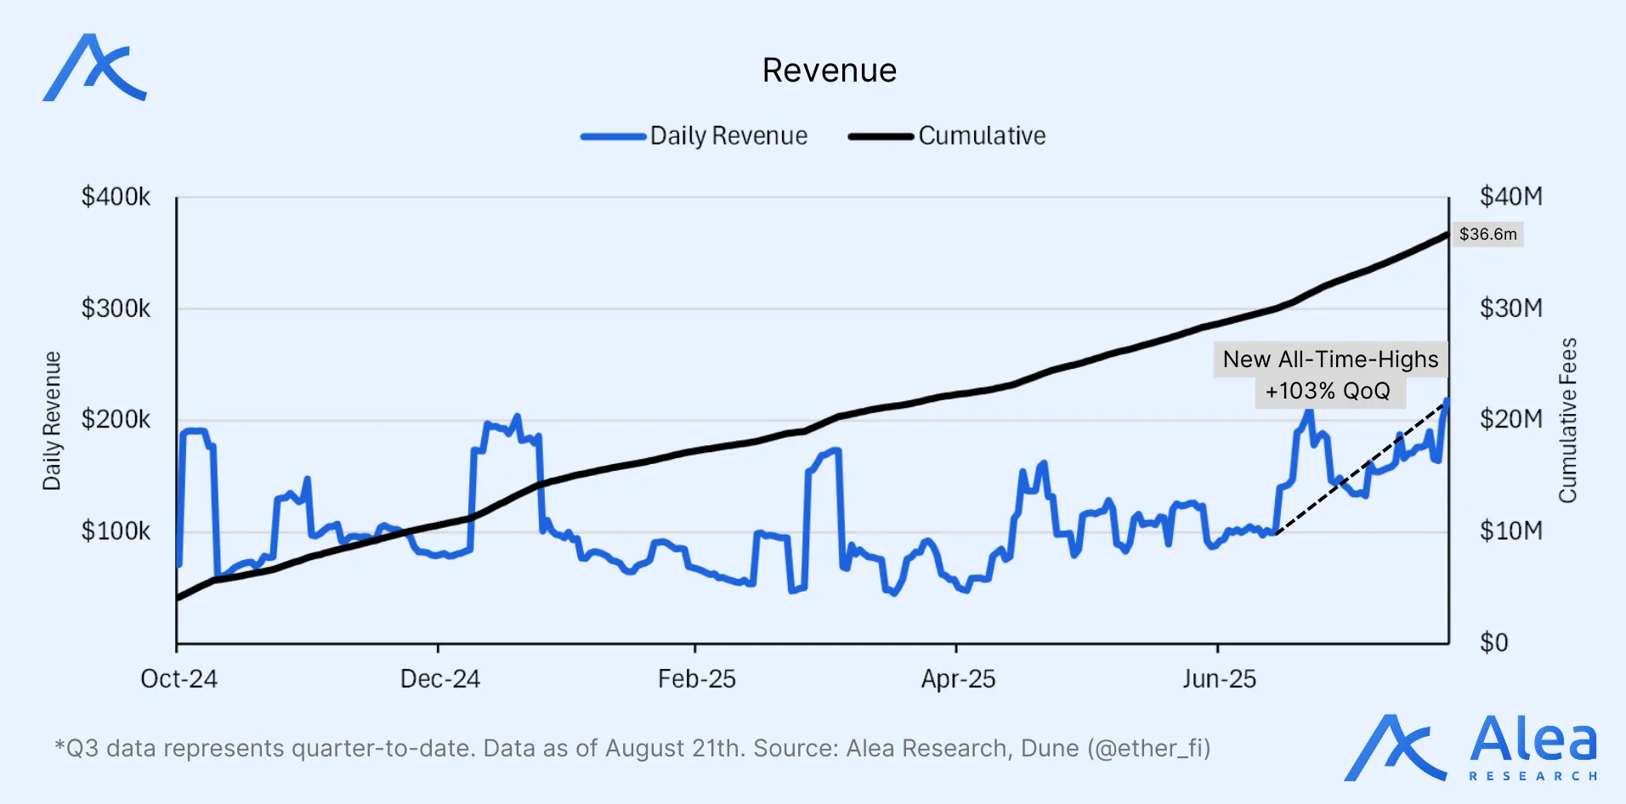Viewport: 1626px width, 804px height.
Task: Toggle the Daily Revenue legend label
Action: 728,136
